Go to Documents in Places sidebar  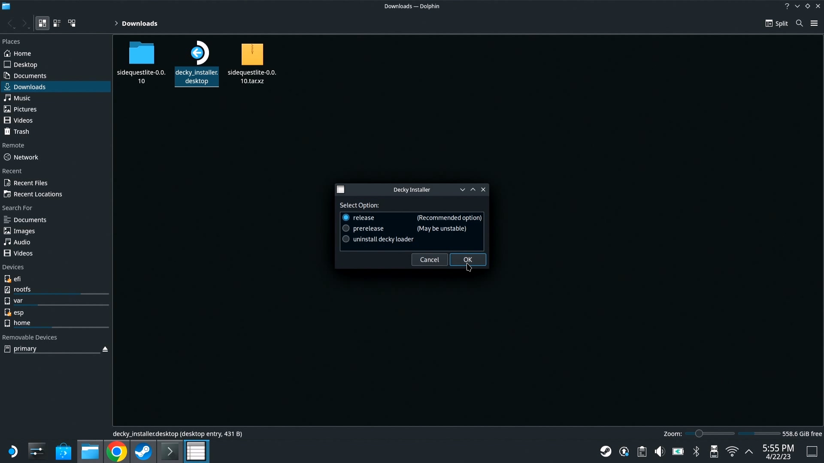point(30,76)
